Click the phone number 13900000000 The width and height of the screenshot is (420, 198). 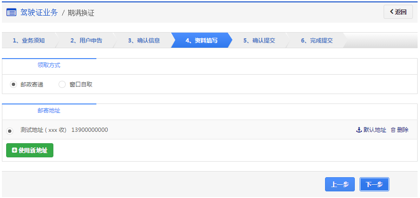(90, 130)
